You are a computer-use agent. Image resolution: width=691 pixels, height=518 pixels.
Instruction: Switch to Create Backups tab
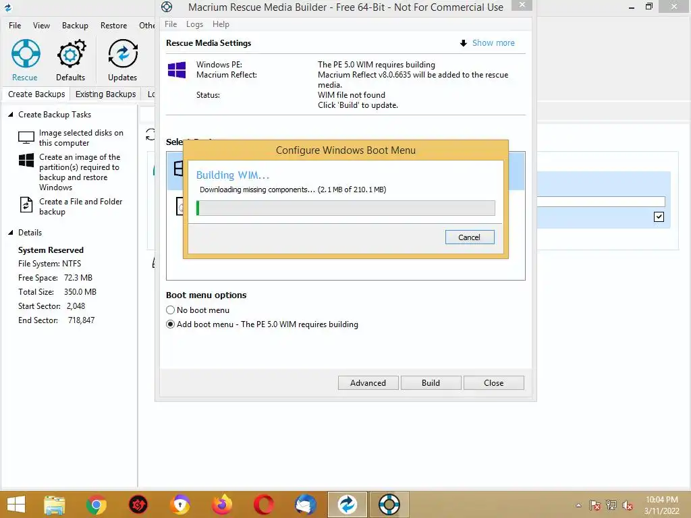36,94
